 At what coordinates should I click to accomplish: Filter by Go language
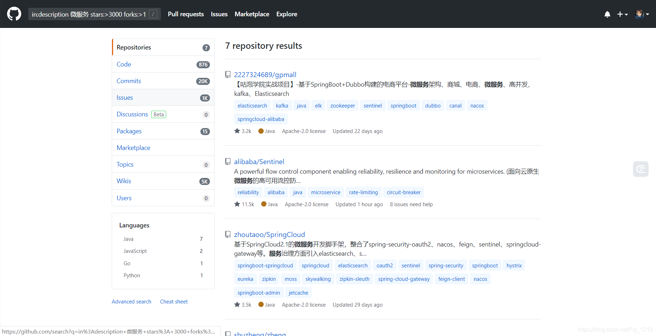(163, 263)
